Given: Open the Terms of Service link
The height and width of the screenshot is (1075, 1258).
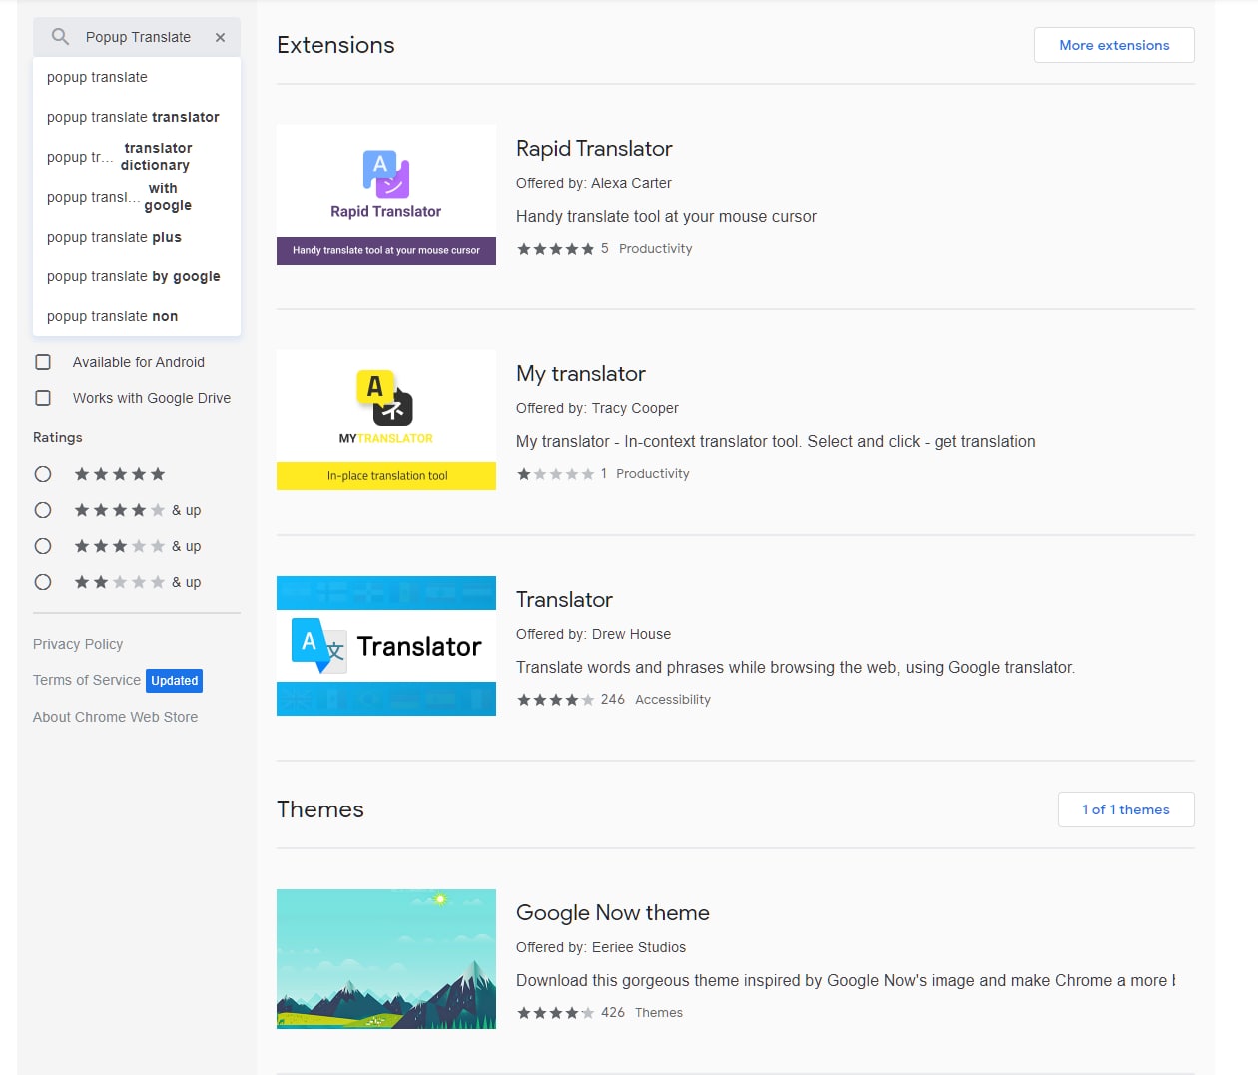Looking at the screenshot, I should [x=87, y=680].
